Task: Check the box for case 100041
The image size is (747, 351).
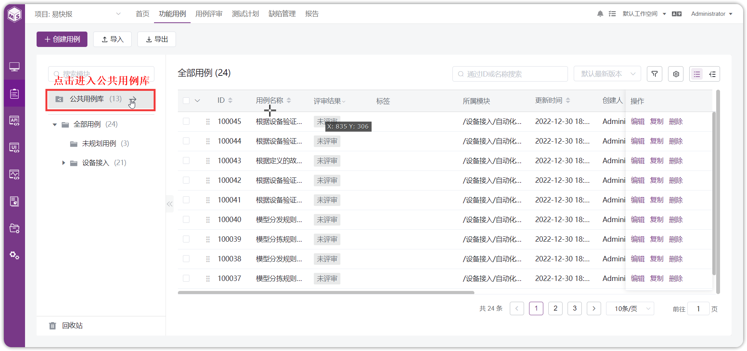Action: point(186,200)
